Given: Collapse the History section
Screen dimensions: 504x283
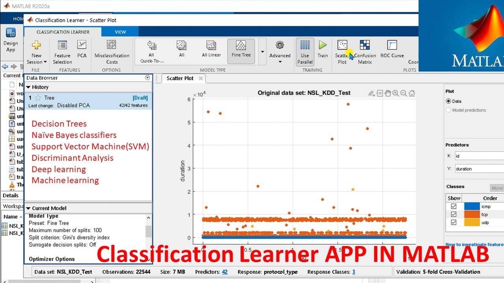Looking at the screenshot, I should [x=28, y=87].
